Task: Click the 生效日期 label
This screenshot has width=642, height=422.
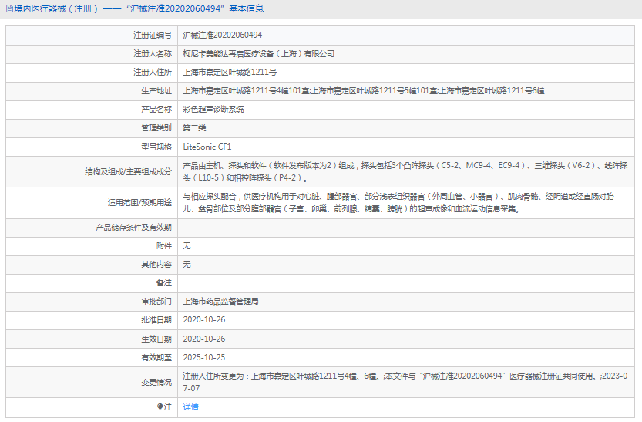Action: point(156,339)
